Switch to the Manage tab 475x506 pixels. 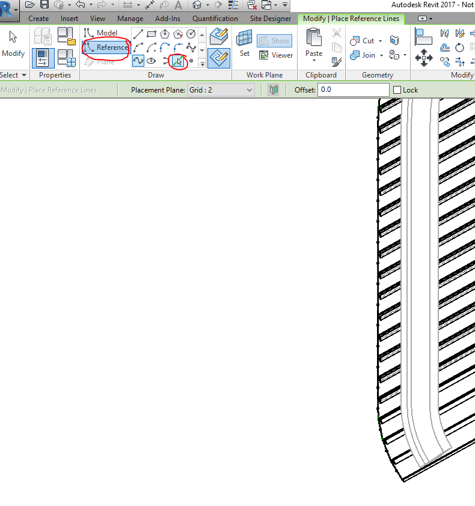coord(130,19)
